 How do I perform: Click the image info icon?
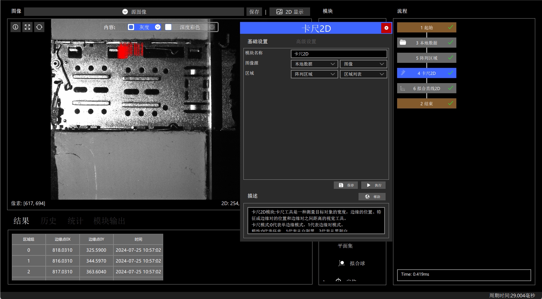click(16, 27)
